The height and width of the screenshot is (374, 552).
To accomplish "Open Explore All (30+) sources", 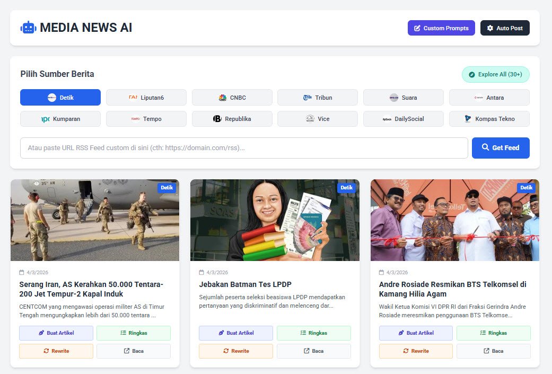I will click(496, 74).
